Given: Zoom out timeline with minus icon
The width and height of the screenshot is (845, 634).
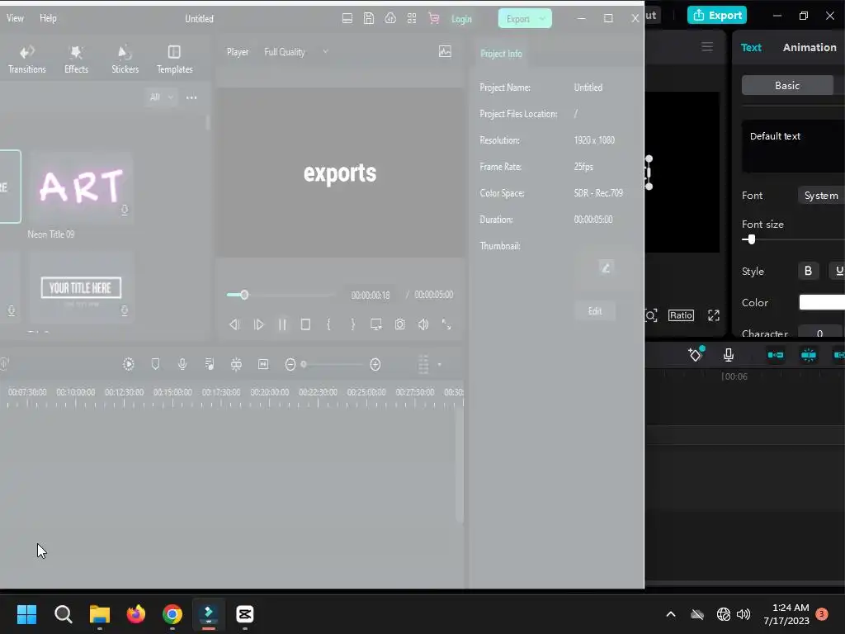Looking at the screenshot, I should (x=290, y=365).
